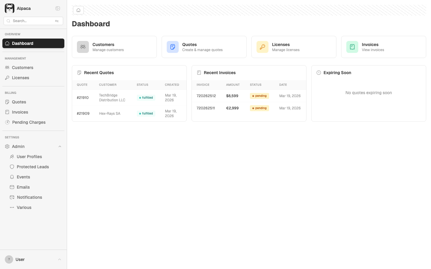Click the question mark user avatar badge
This screenshot has width=431, height=269.
(x=9, y=259)
